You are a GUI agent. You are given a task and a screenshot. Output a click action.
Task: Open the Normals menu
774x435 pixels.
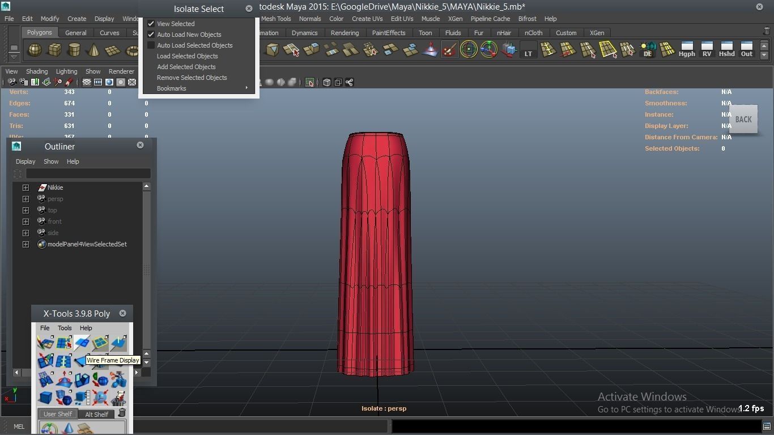click(310, 19)
